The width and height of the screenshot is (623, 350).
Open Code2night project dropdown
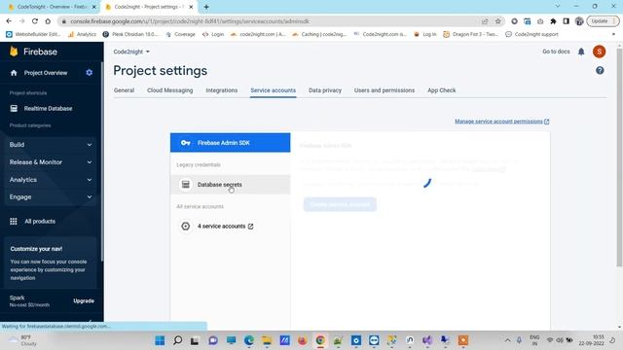[131, 52]
